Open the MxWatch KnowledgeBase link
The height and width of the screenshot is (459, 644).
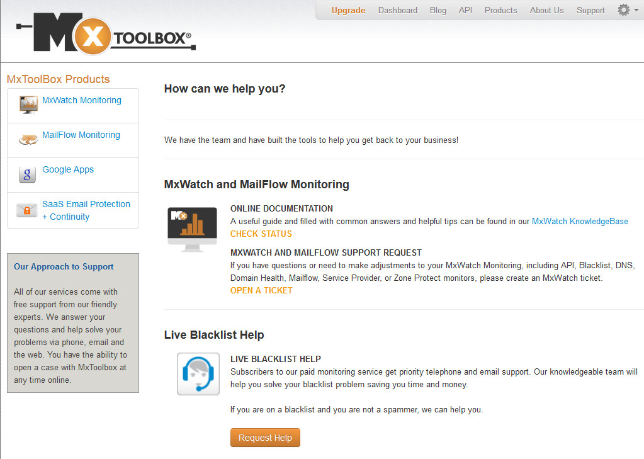tap(579, 221)
